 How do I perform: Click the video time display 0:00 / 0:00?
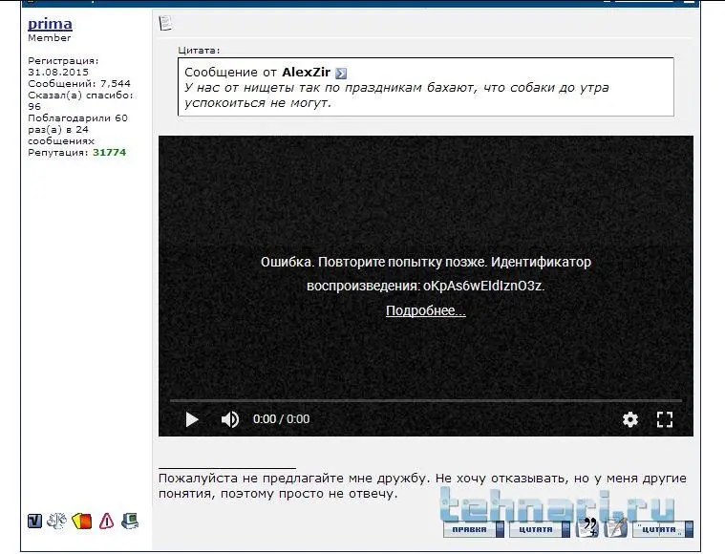tap(281, 419)
